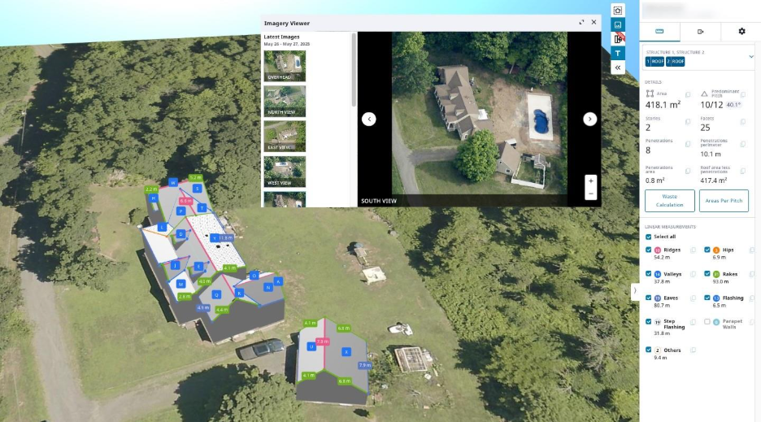The image size is (761, 422).
Task: Toggle the text labels 'T' toolbar icon
Action: 617,54
